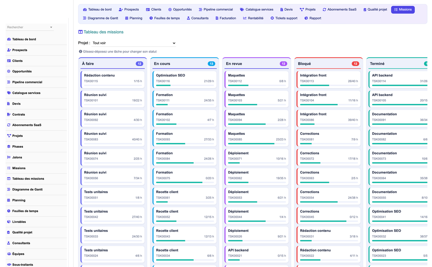
Task: Click the Bloqué count badge 12
Action: coord(355,64)
